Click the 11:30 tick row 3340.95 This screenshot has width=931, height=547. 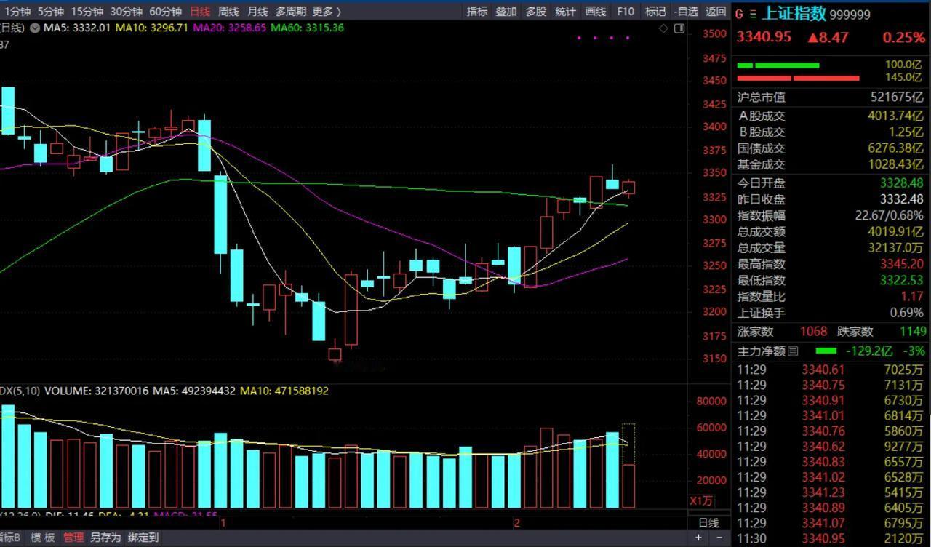830,538
